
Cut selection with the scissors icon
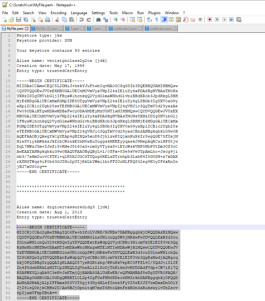coord(57,20)
